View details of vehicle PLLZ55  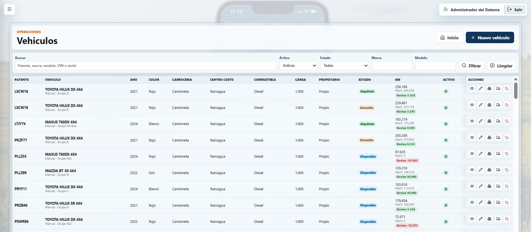pyautogui.click(x=472, y=153)
